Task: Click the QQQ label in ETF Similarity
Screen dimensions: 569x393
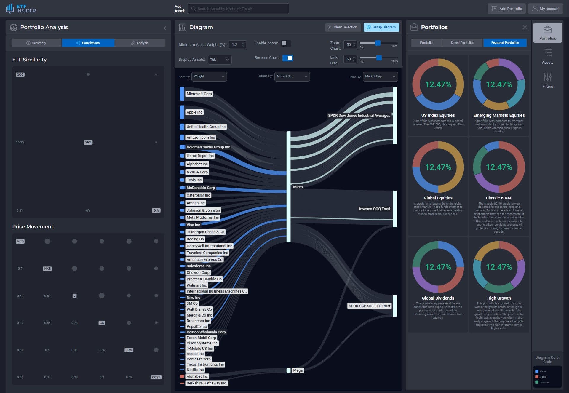Action: click(20, 74)
